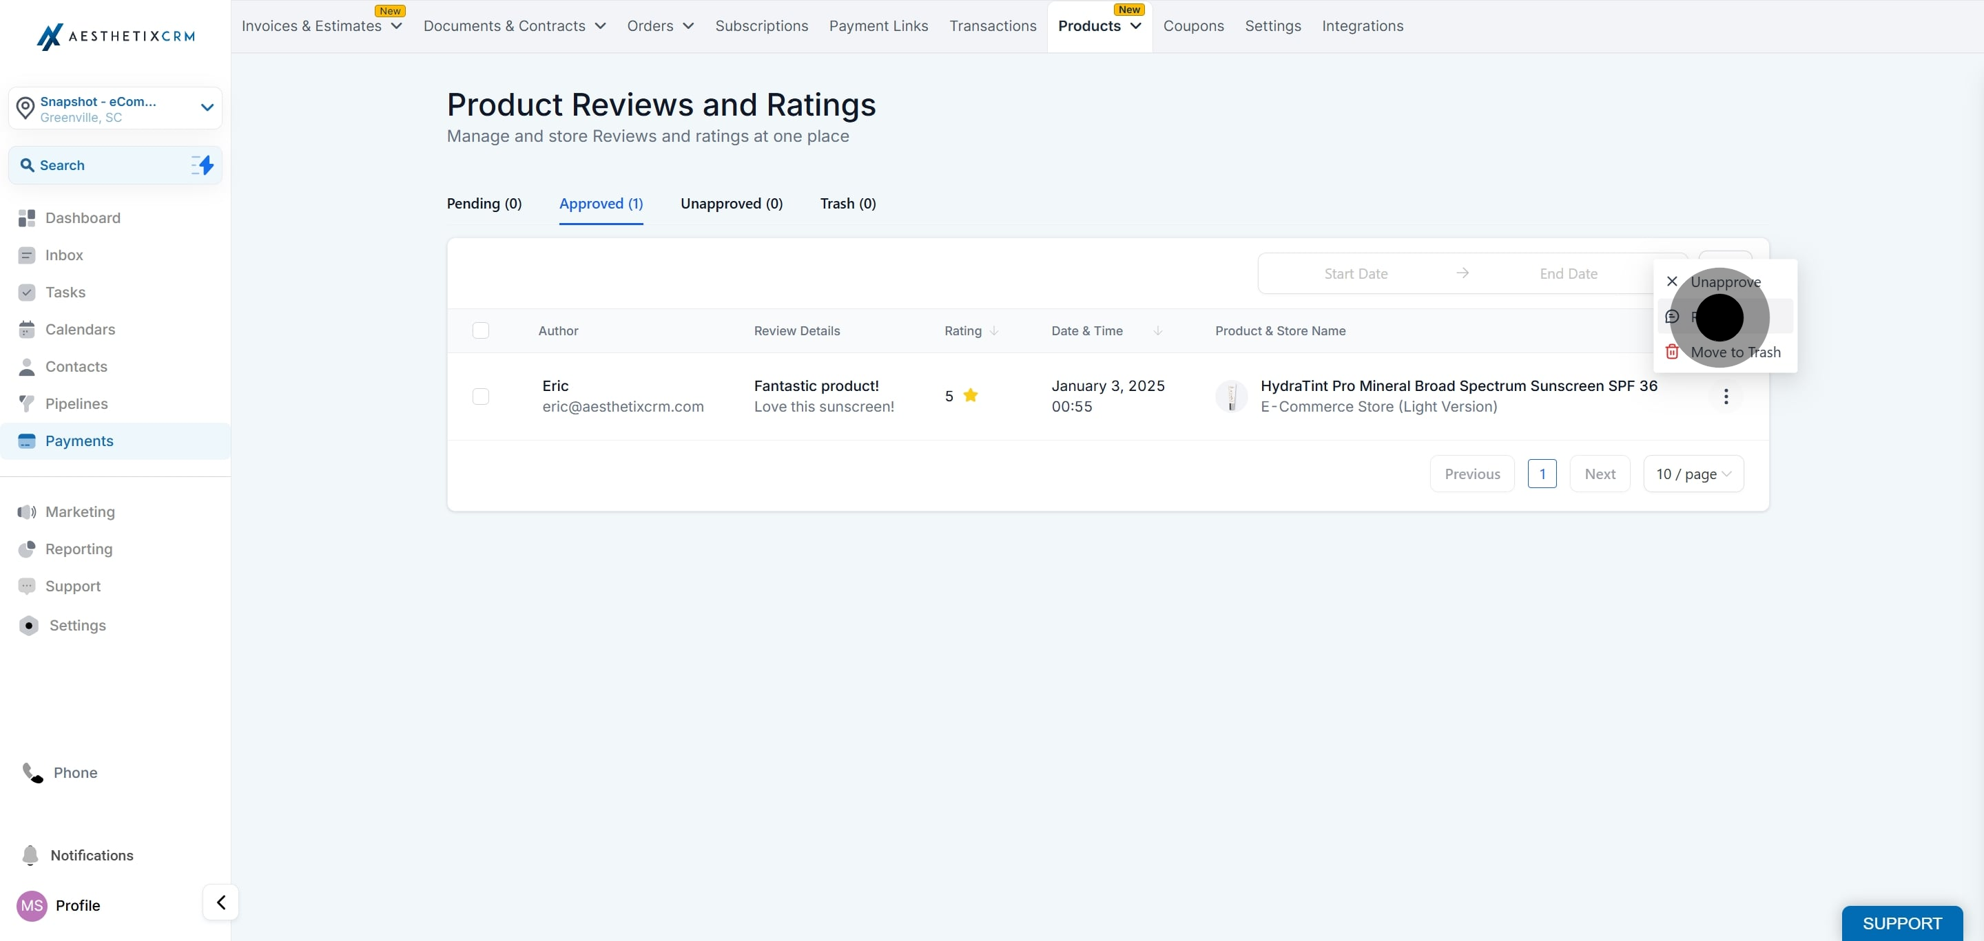This screenshot has width=1984, height=941.
Task: Click the Phone dialer icon
Action: click(x=32, y=772)
